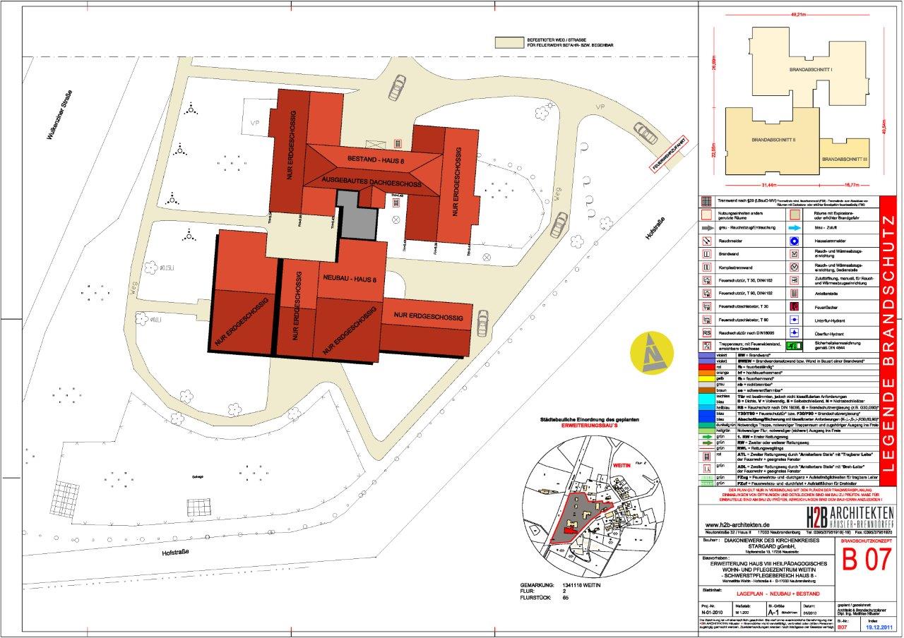Click the beige befestigter Weg legend swatch

(x=509, y=43)
